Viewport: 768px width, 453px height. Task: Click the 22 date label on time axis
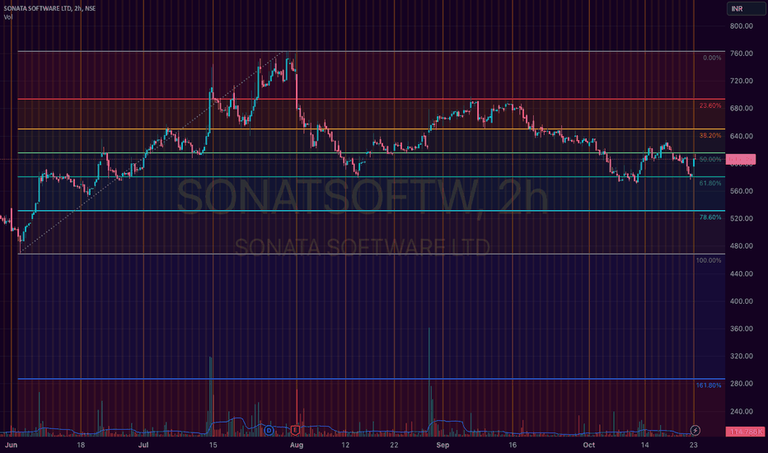point(394,445)
